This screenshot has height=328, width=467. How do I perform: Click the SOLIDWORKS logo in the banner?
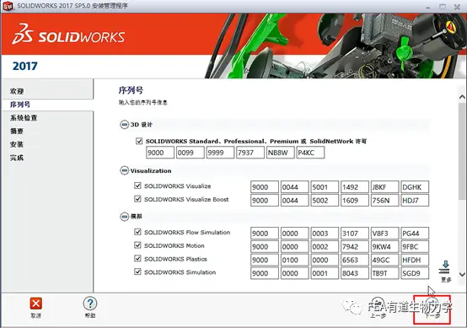click(x=68, y=35)
